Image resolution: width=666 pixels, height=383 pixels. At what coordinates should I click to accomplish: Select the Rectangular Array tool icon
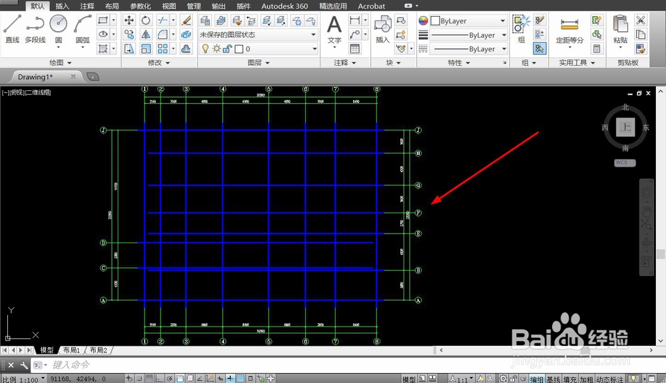pyautogui.click(x=163, y=49)
